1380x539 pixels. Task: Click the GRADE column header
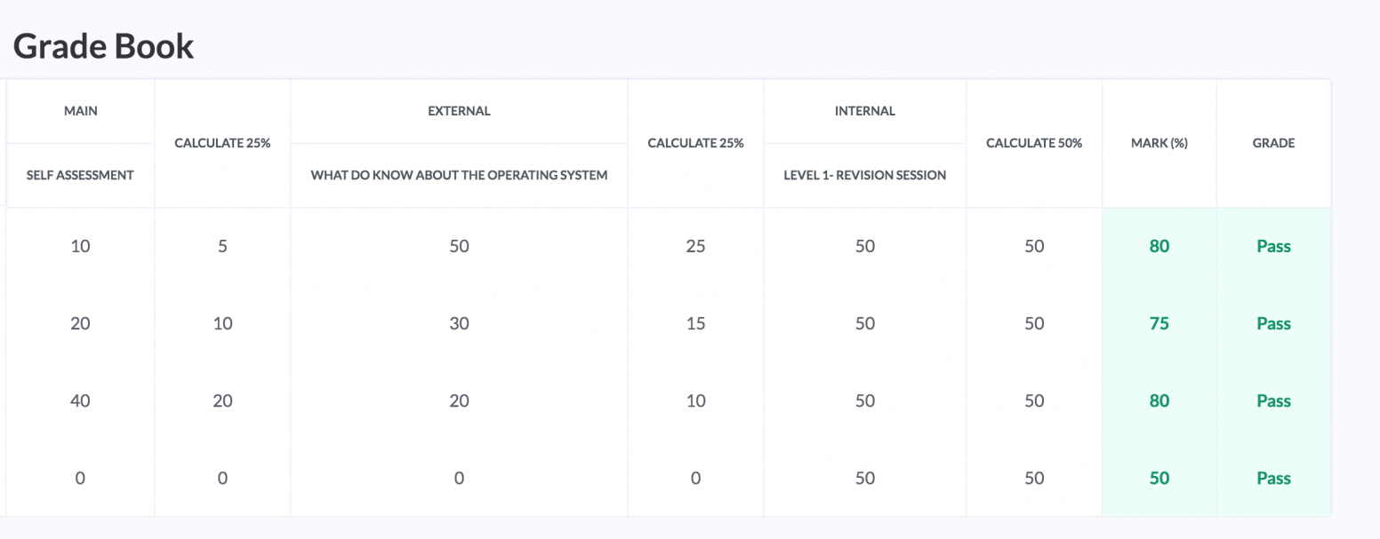[1273, 143]
